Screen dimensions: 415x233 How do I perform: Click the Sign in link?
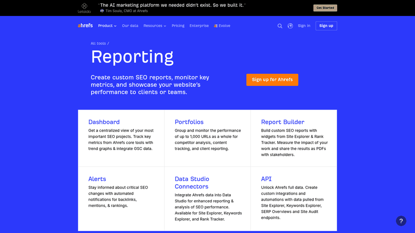[304, 26]
